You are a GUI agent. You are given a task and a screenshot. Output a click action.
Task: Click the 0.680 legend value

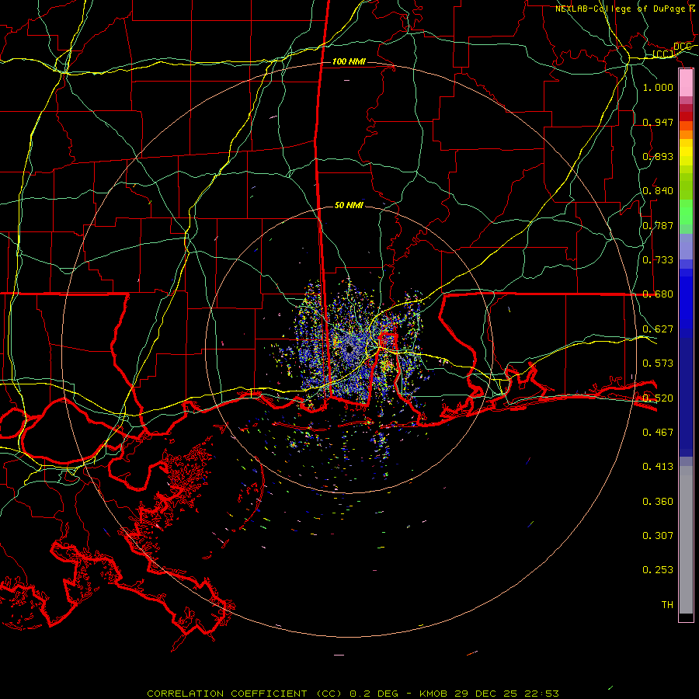[658, 294]
